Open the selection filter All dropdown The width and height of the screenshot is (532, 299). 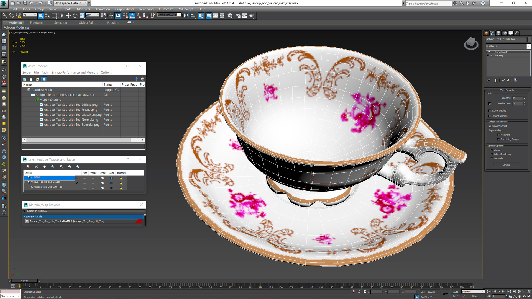(x=30, y=15)
